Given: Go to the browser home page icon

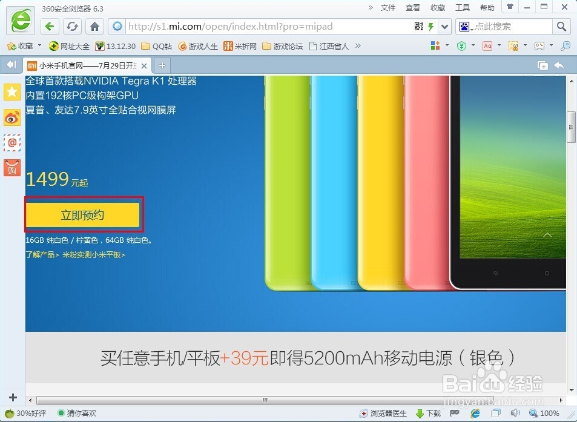Looking at the screenshot, I should coord(94,27).
